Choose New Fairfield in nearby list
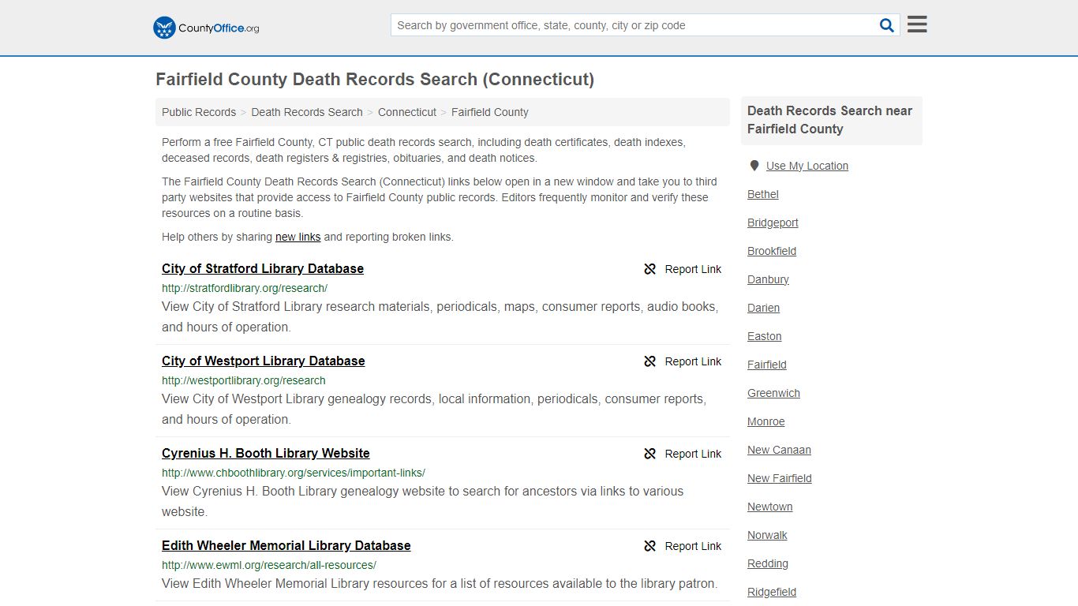1078x606 pixels. [780, 478]
